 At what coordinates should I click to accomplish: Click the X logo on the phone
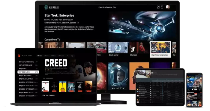pos(188,76)
